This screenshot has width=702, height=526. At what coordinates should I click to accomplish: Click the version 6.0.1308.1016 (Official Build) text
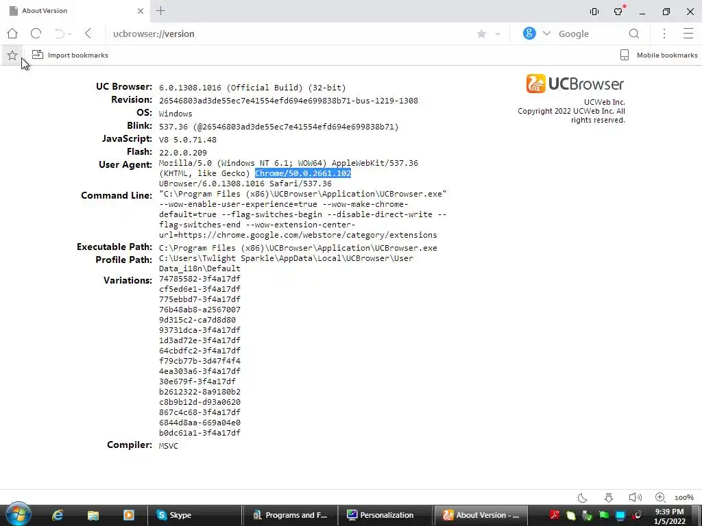click(x=252, y=88)
